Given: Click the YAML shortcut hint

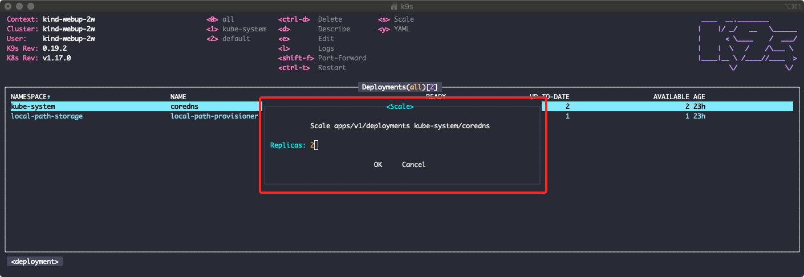Looking at the screenshot, I should [401, 29].
